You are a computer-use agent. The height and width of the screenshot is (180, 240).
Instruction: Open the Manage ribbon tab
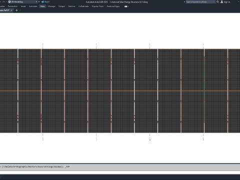(x=51, y=6)
